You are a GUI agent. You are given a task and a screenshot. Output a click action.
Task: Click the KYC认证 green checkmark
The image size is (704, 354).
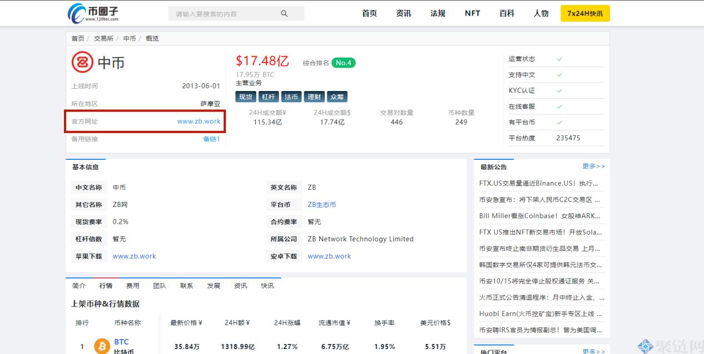559,90
